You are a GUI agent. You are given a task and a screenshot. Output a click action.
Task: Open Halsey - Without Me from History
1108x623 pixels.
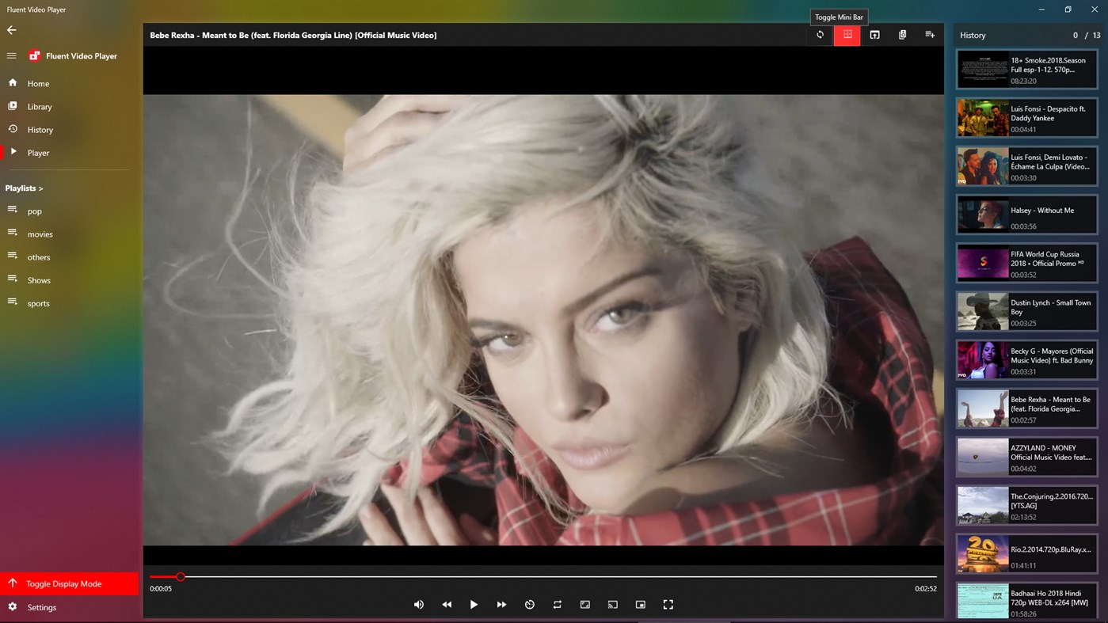click(x=1026, y=214)
